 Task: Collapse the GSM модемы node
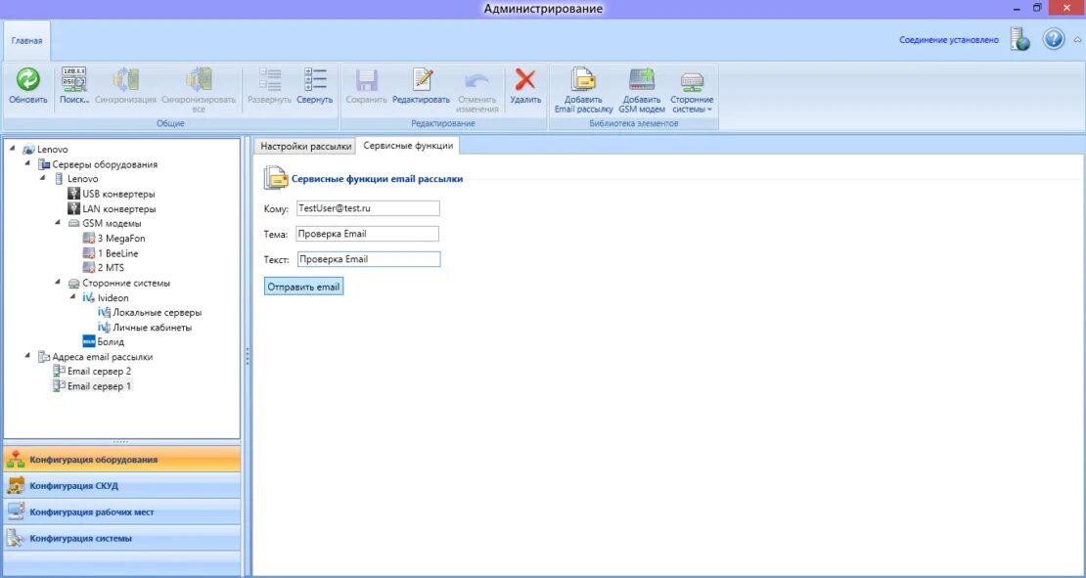point(58,223)
